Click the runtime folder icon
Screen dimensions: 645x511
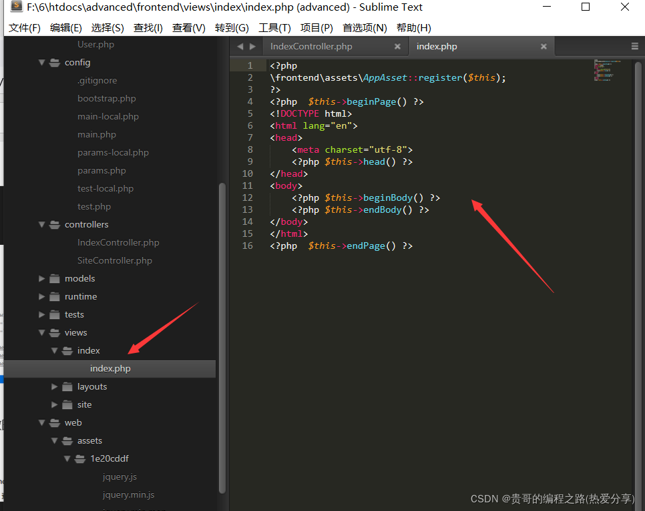(54, 296)
